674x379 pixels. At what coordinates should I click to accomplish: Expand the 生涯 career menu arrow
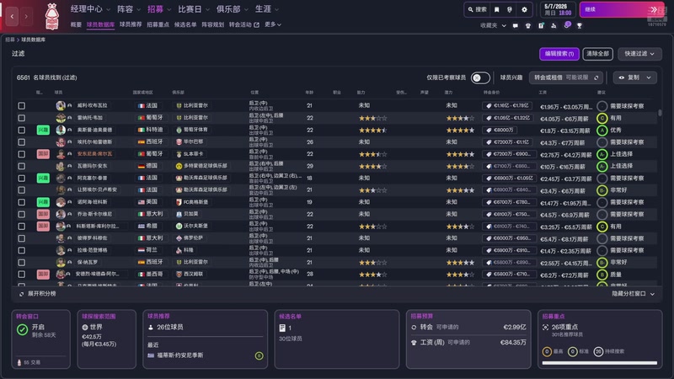pyautogui.click(x=276, y=9)
